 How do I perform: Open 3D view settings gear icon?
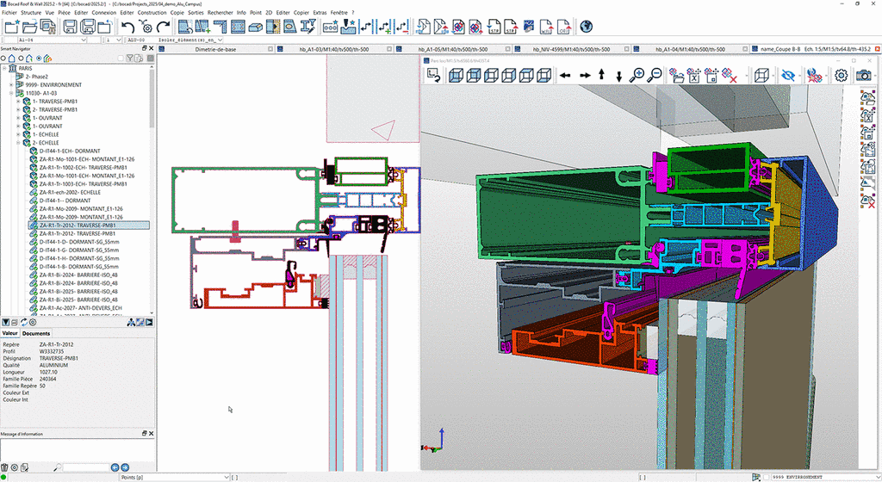[x=842, y=76]
